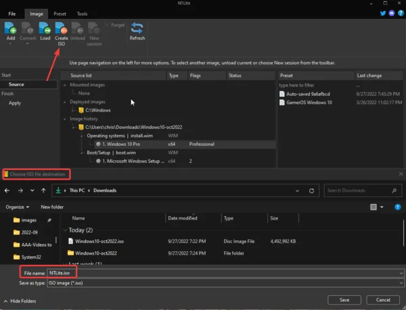Switch to the Image tab

37,14
